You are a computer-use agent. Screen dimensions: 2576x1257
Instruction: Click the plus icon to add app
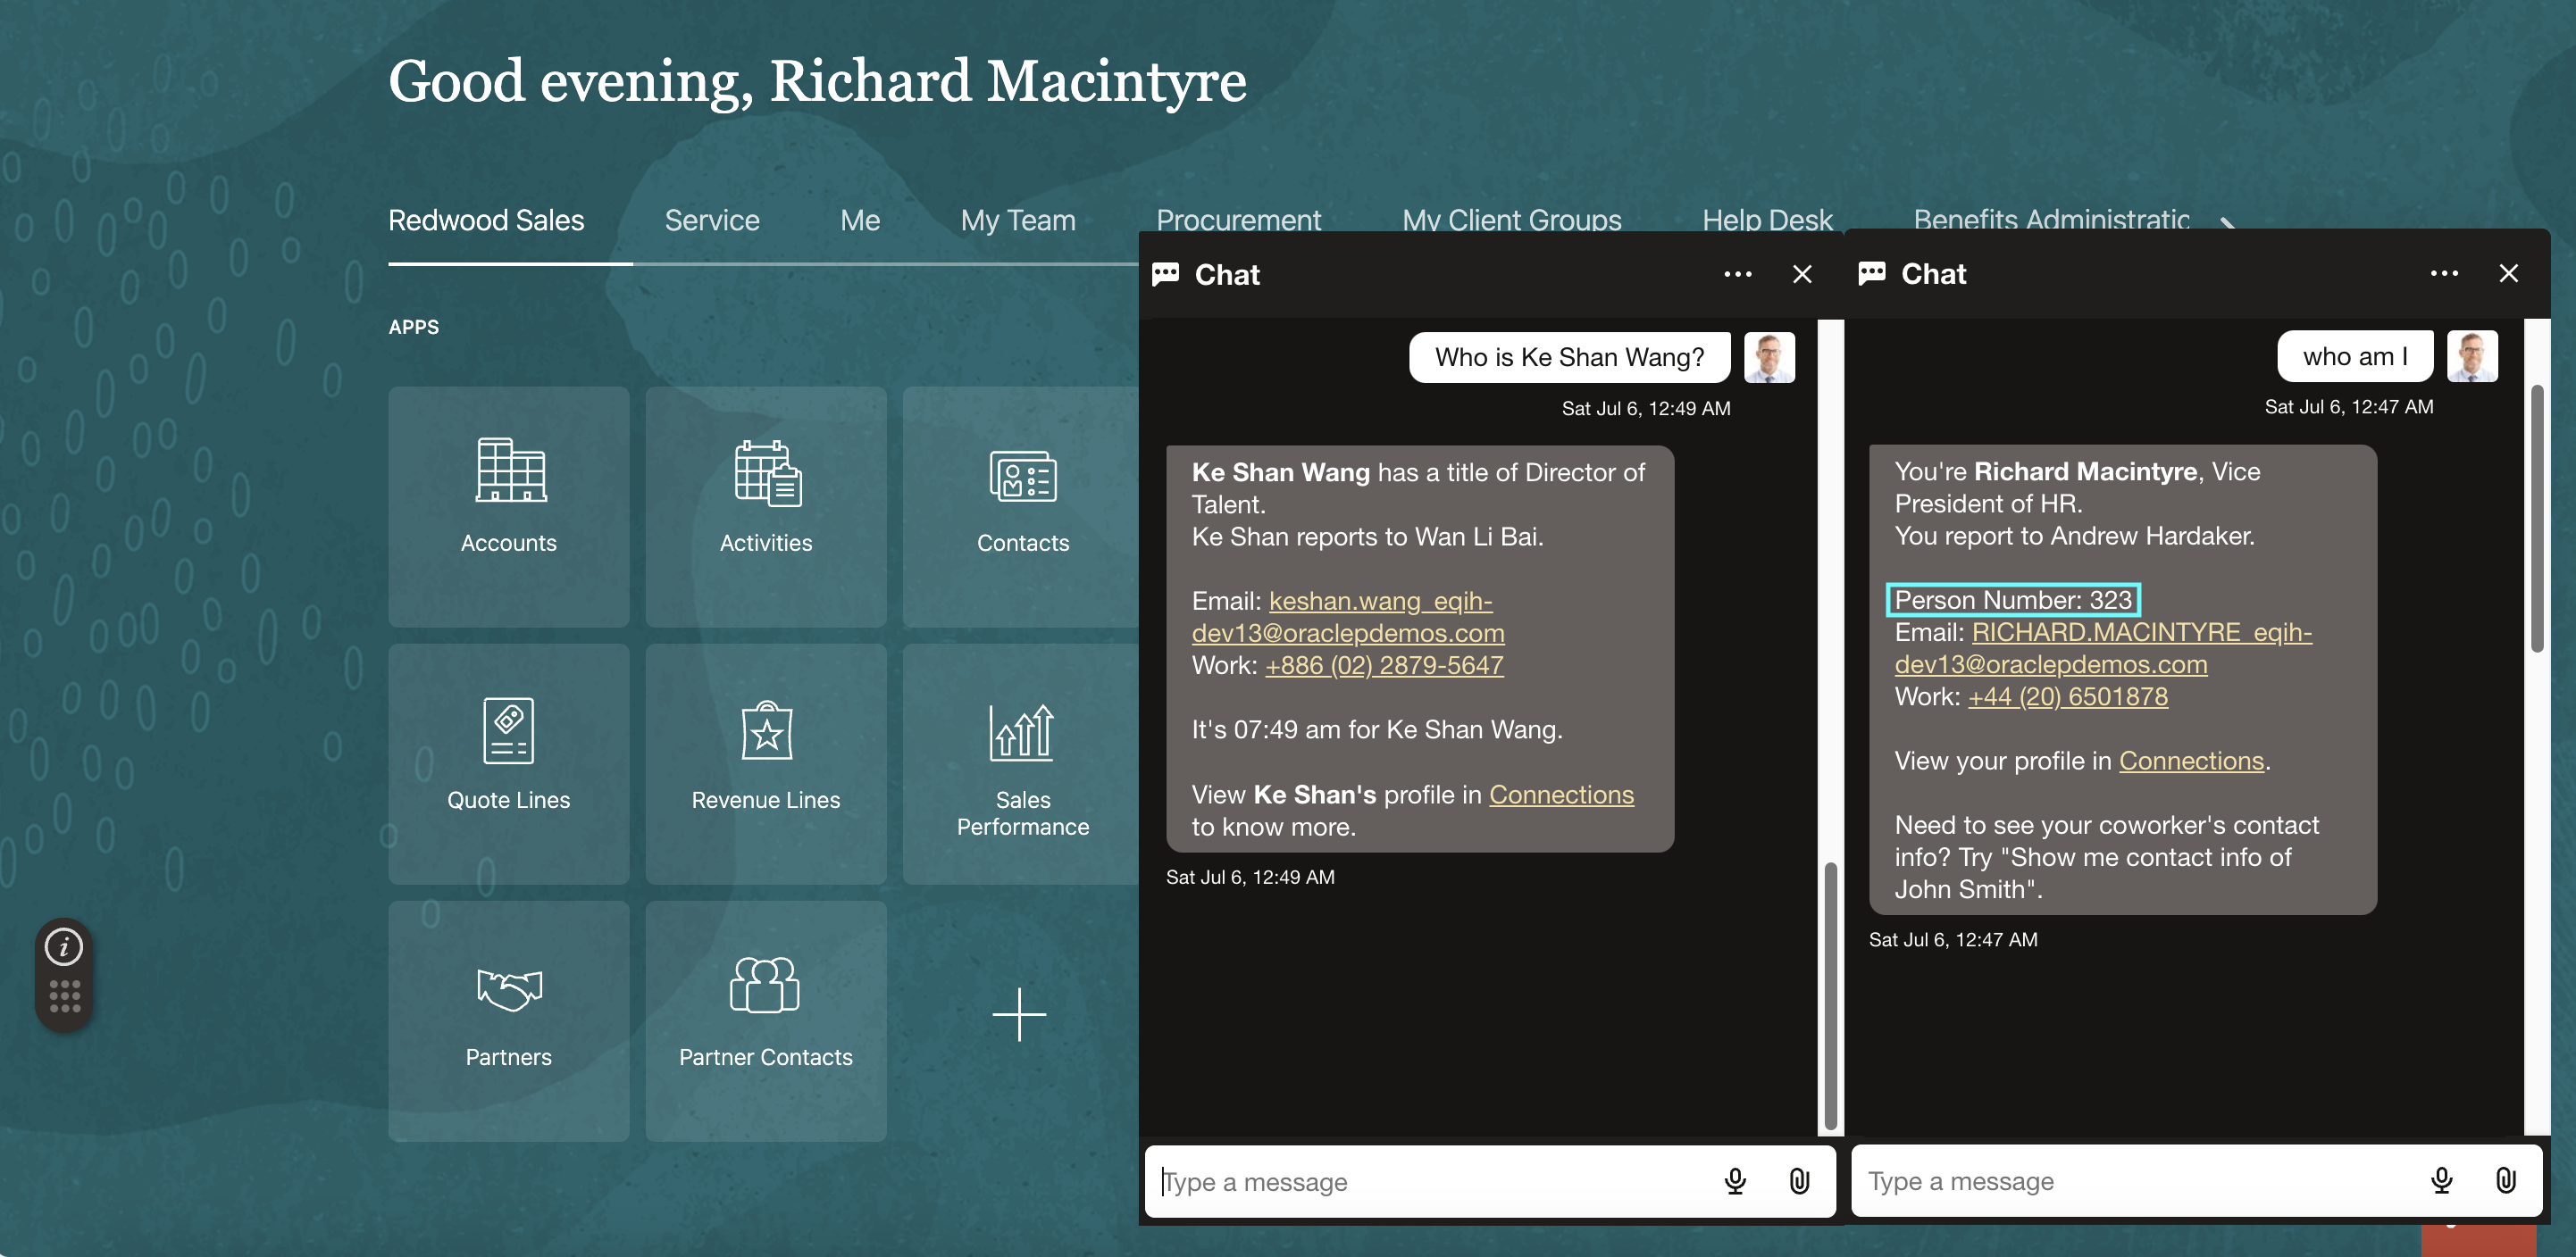click(x=1019, y=1014)
